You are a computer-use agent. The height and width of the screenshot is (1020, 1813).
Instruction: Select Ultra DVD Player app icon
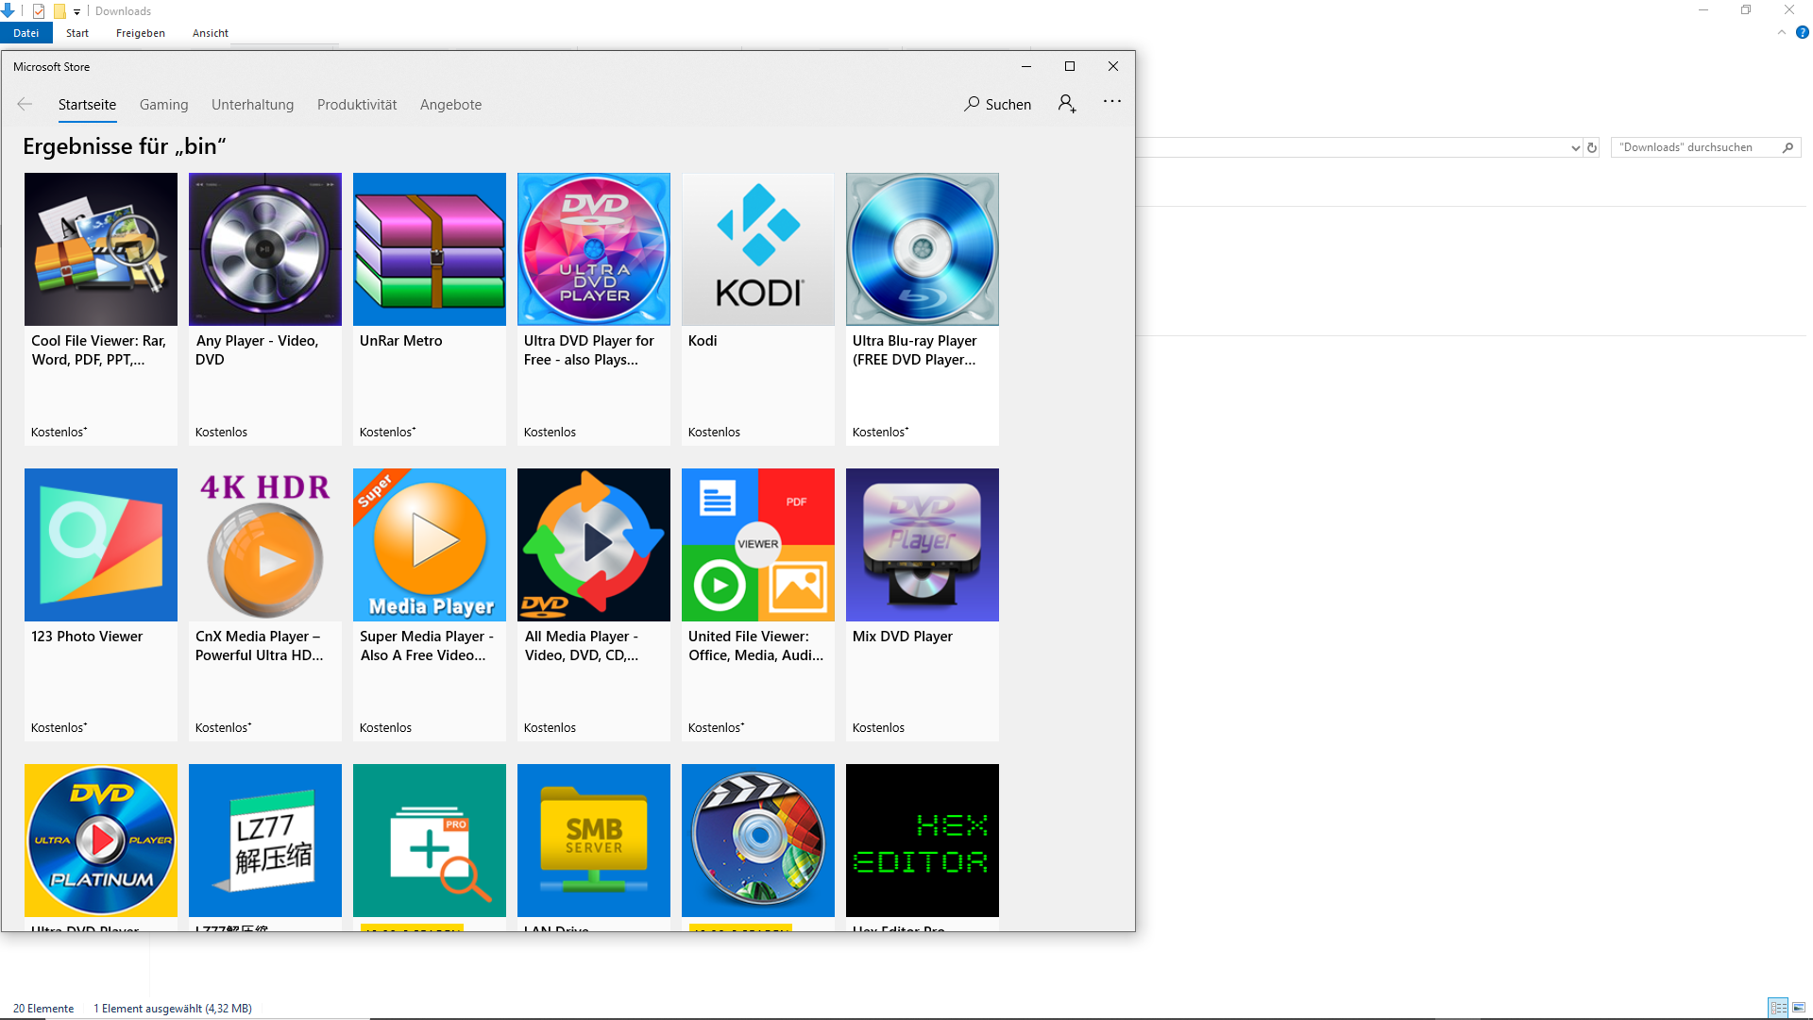[x=593, y=249]
